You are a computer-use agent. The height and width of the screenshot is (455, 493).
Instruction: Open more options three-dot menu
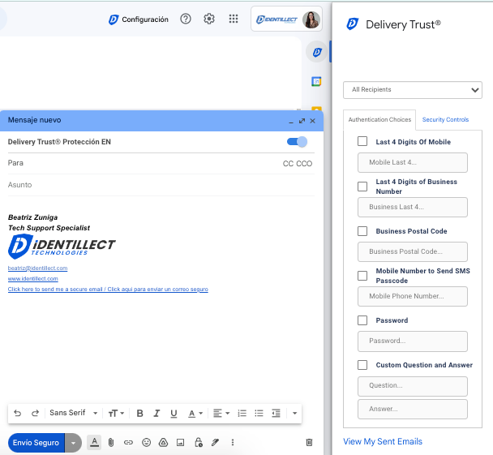(x=233, y=442)
